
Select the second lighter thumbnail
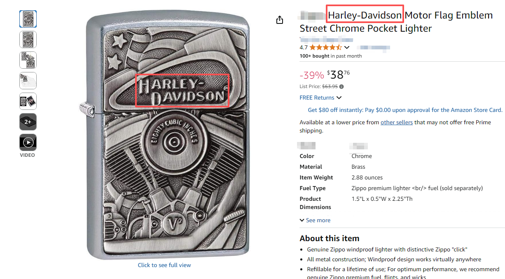click(x=28, y=40)
